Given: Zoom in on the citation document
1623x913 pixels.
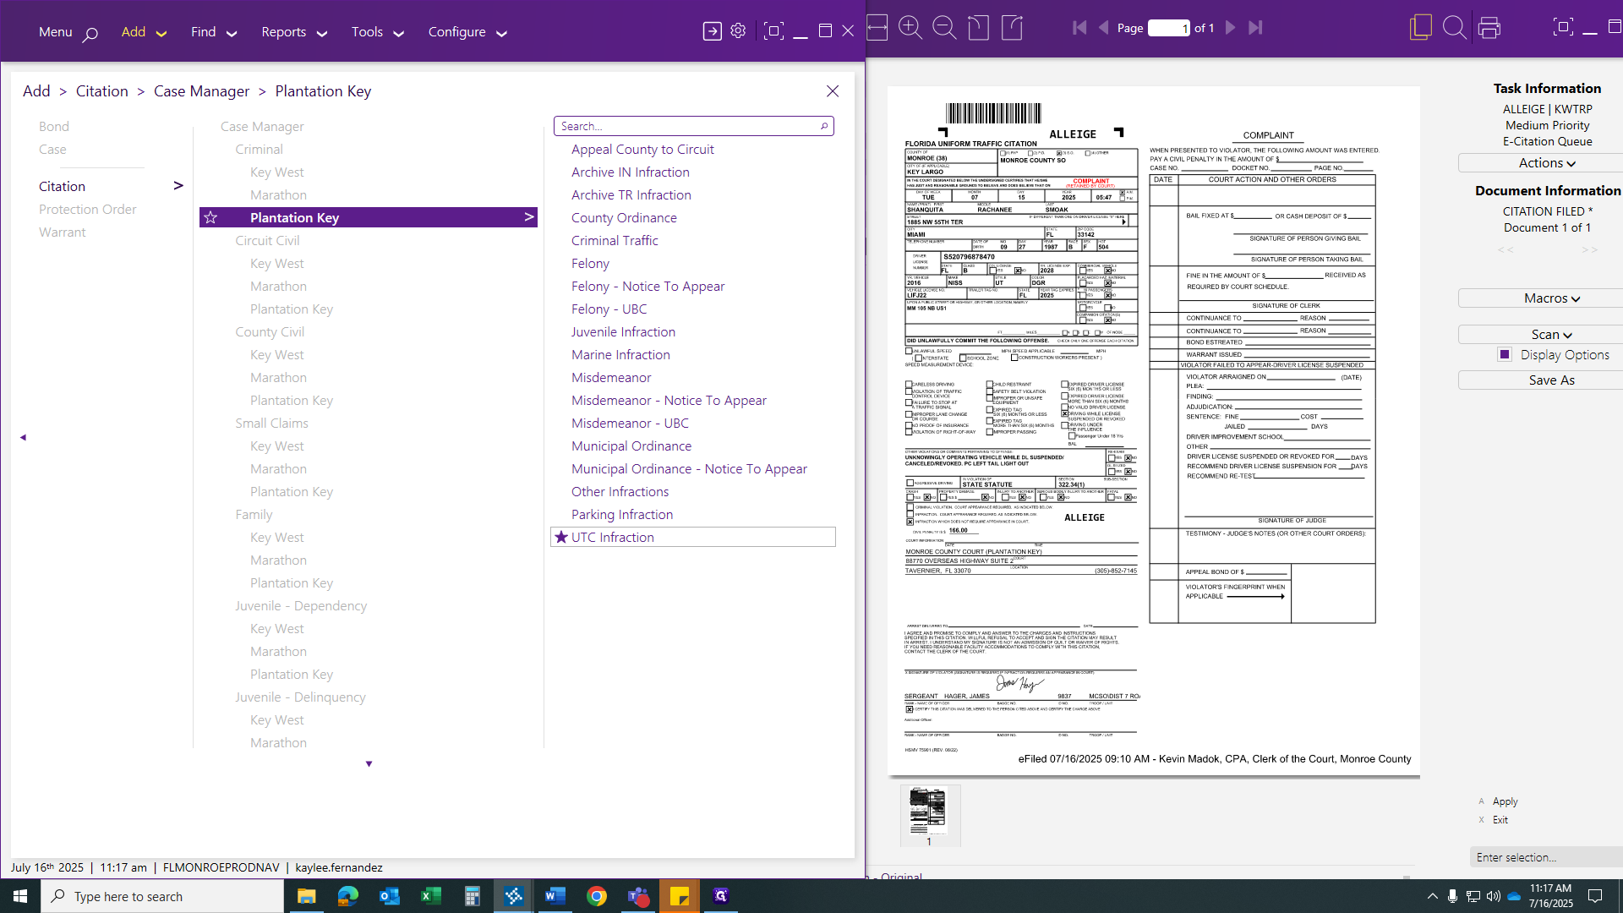Looking at the screenshot, I should tap(910, 28).
